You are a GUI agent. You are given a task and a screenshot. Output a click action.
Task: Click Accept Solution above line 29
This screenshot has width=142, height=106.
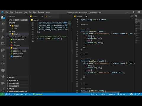click(86, 88)
